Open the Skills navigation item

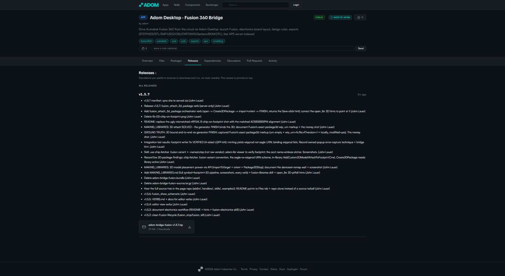pos(177,5)
